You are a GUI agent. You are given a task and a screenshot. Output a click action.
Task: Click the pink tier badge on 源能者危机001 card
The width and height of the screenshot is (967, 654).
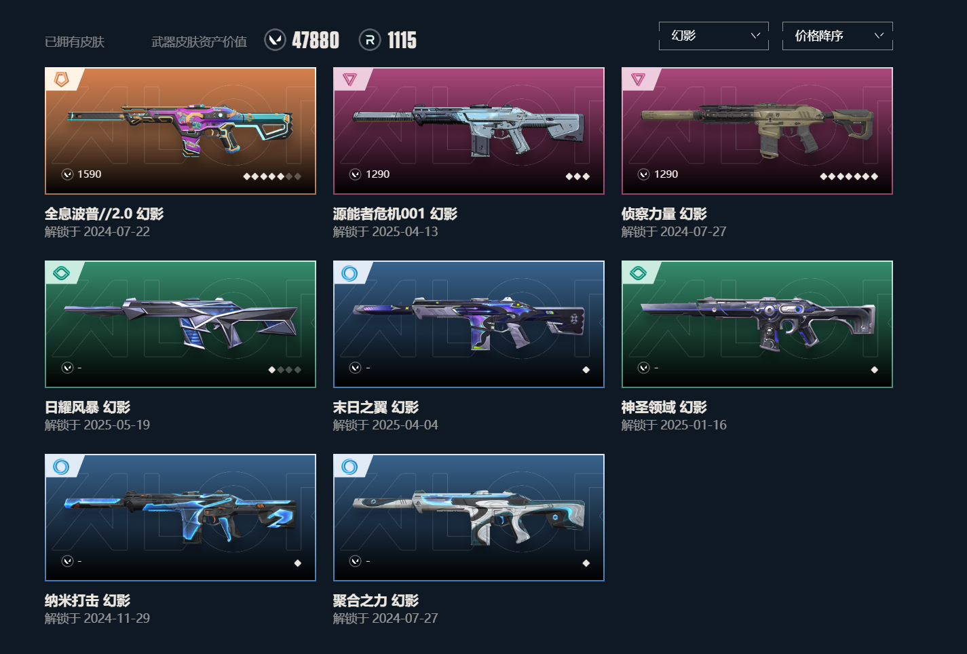(349, 79)
